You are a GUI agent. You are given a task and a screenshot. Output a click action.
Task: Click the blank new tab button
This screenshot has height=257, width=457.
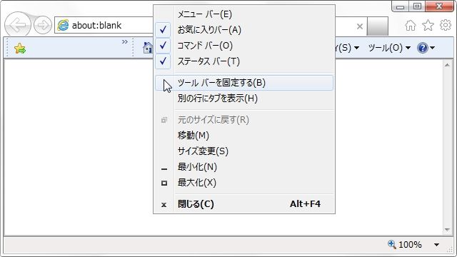[378, 26]
